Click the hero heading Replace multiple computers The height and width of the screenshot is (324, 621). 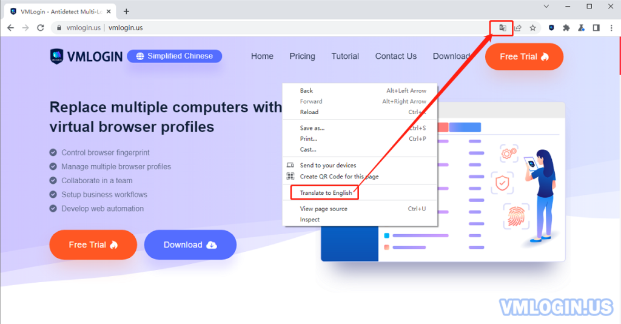(x=166, y=117)
